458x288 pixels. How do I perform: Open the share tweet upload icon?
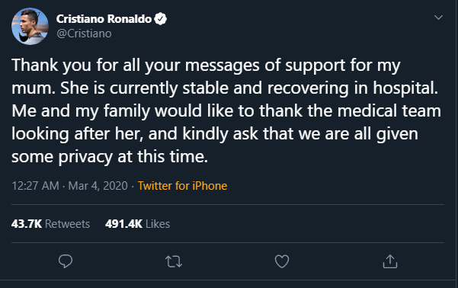pyautogui.click(x=390, y=261)
